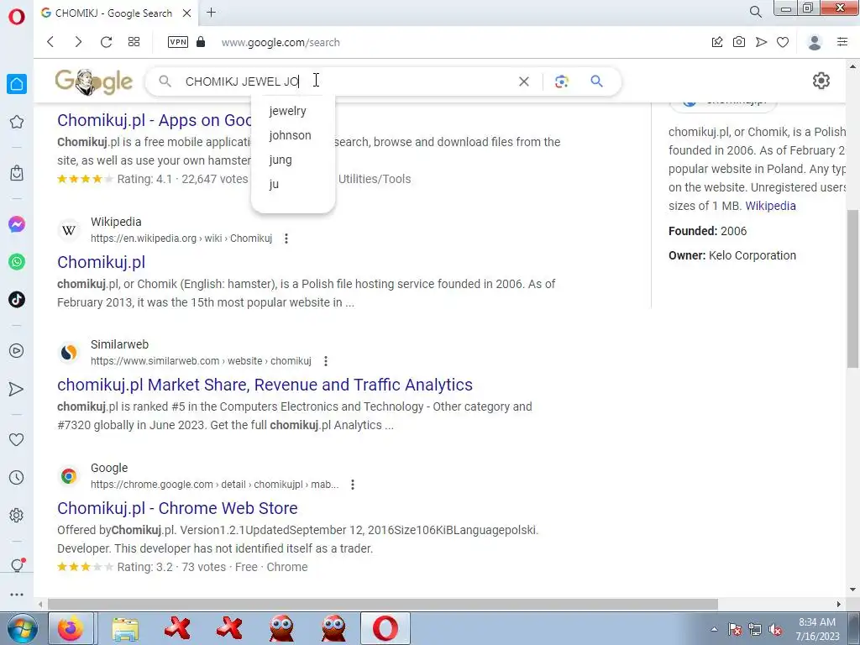This screenshot has width=860, height=645.
Task: Click the vertical scrollbar thumb
Action: 852,289
